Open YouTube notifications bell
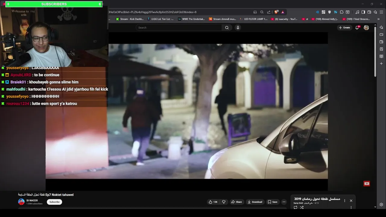 click(357, 27)
